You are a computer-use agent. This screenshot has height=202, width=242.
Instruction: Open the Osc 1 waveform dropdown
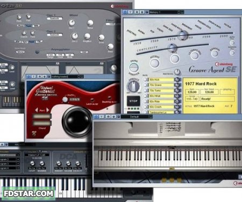coord(55,18)
